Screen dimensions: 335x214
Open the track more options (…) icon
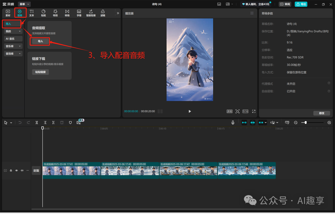pos(28,171)
